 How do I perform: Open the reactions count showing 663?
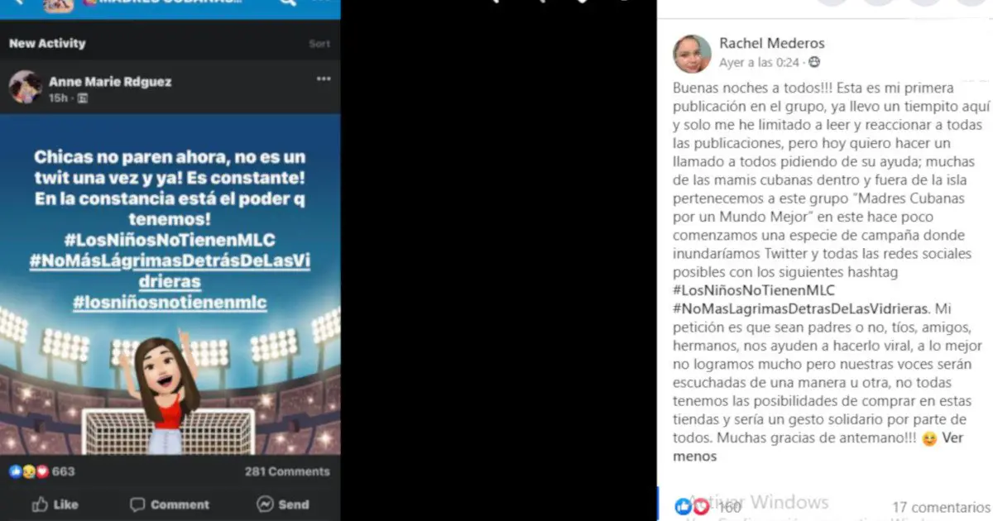[x=41, y=471]
